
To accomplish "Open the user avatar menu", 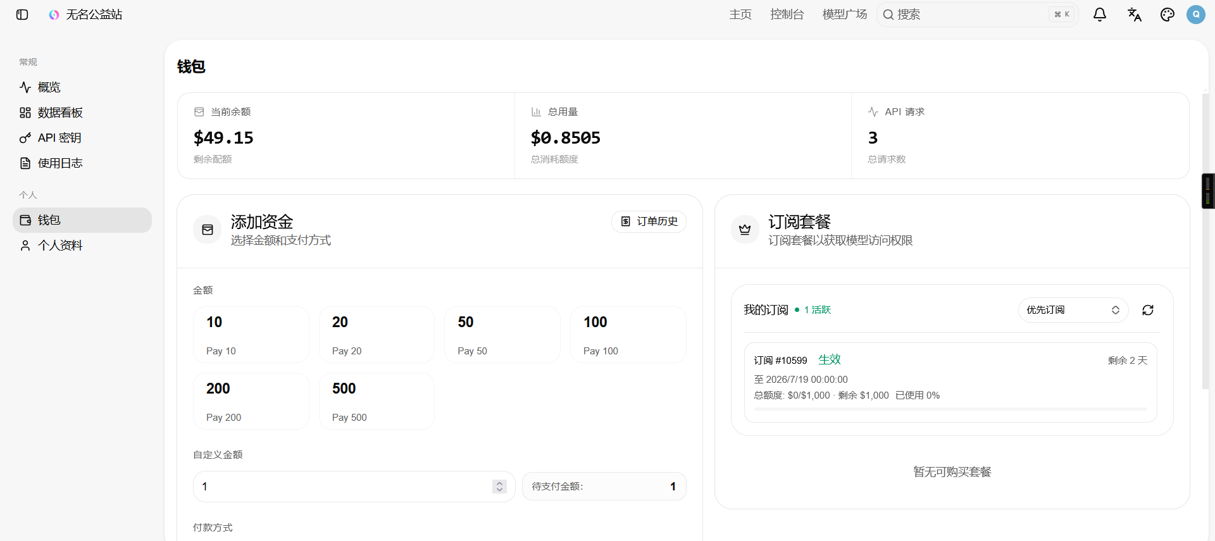I will coord(1196,15).
